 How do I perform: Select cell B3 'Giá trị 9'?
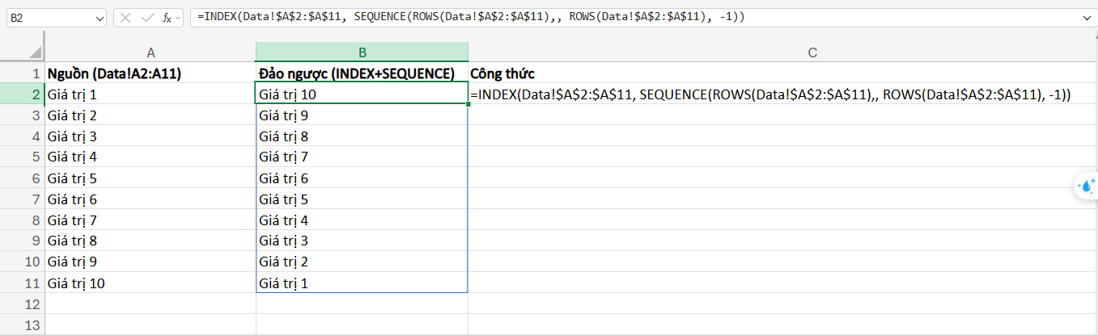coord(362,115)
